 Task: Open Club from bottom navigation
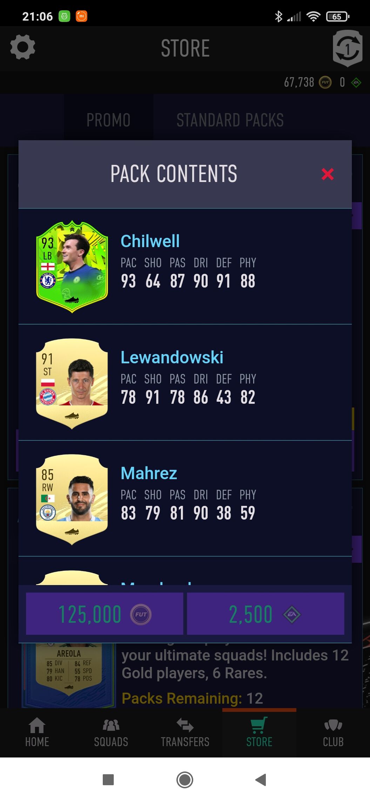(333, 732)
